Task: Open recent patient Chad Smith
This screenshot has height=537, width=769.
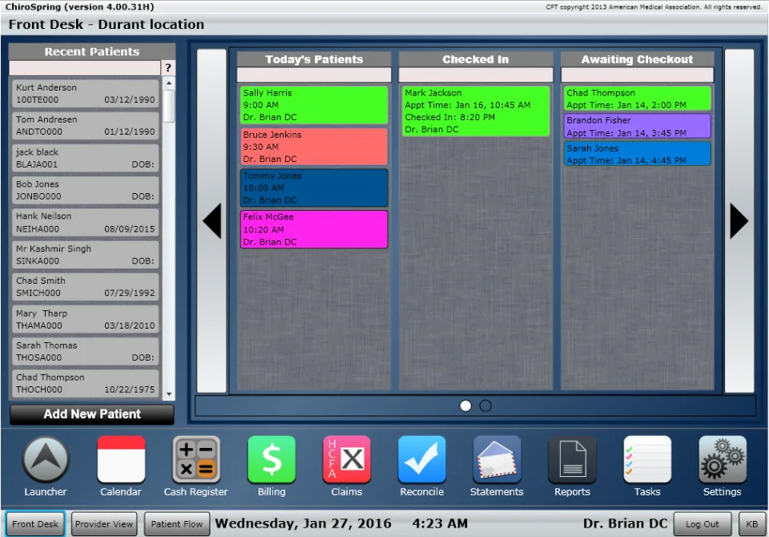Action: tap(86, 287)
